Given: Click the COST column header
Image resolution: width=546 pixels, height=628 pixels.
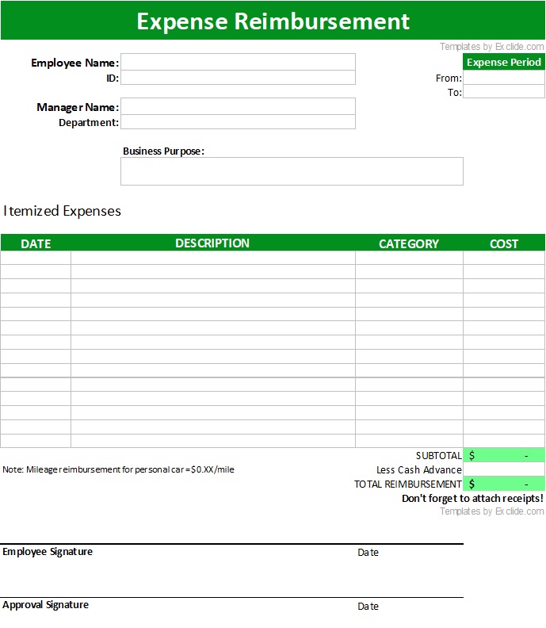Looking at the screenshot, I should 503,243.
